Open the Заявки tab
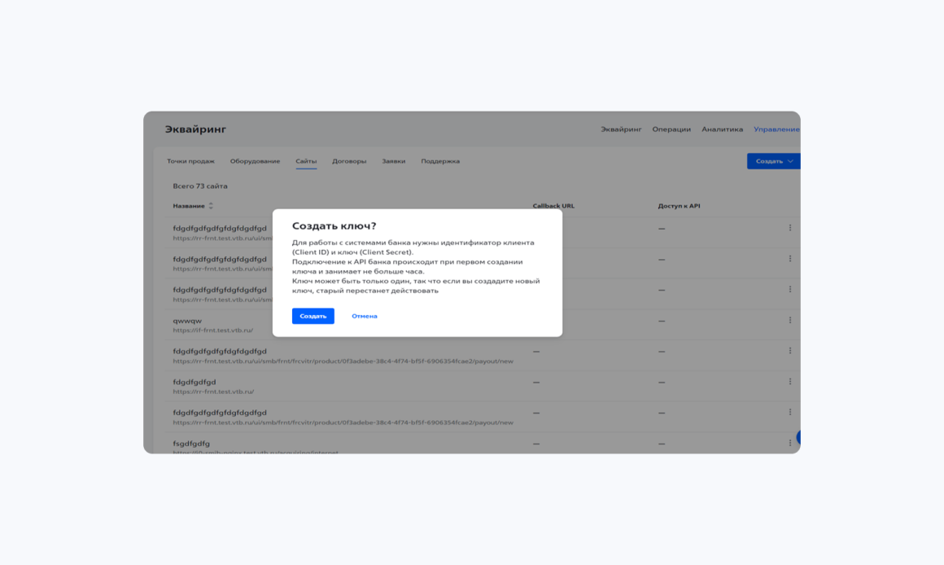Image resolution: width=944 pixels, height=565 pixels. pos(393,161)
